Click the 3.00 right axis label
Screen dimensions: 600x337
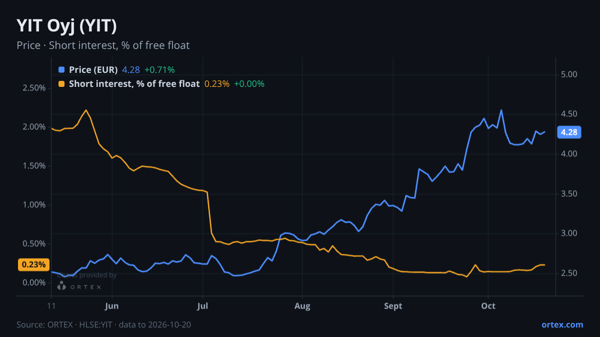tap(569, 233)
